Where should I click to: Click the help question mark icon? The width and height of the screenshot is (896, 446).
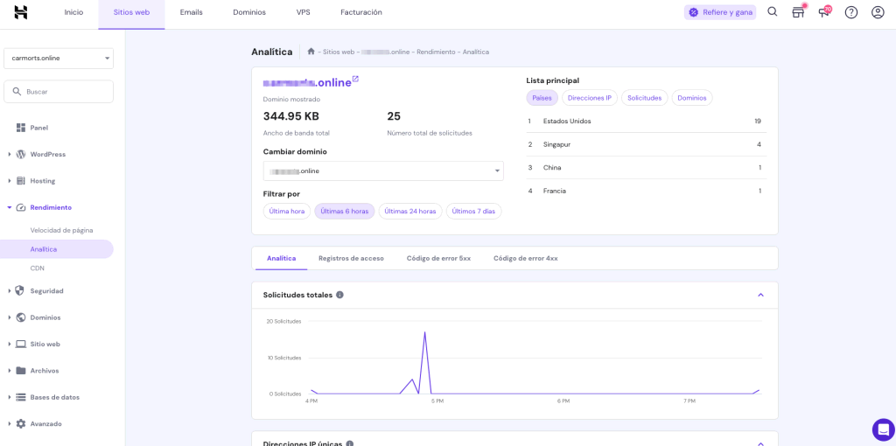click(850, 12)
